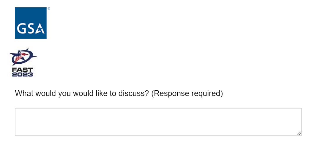
Task: Grab the text area resize handle
Action: (x=299, y=133)
